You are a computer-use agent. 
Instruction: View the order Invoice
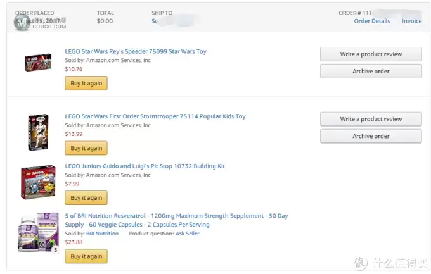pyautogui.click(x=411, y=21)
